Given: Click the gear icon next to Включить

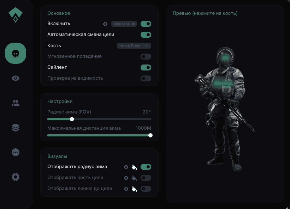Looking at the screenshot, I should (105, 24).
